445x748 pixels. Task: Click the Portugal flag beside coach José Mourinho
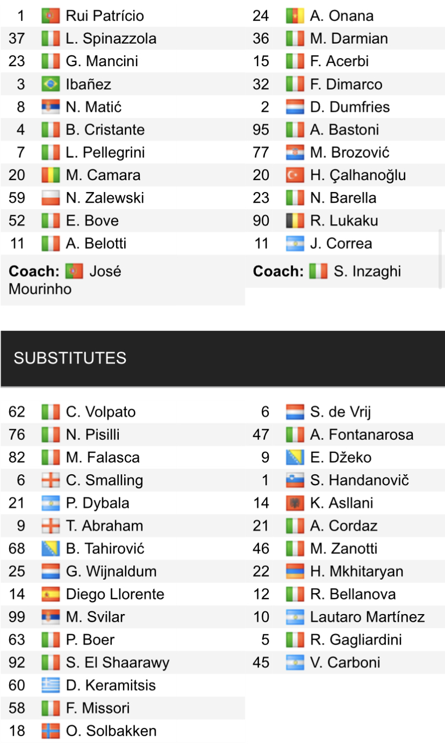click(x=74, y=272)
